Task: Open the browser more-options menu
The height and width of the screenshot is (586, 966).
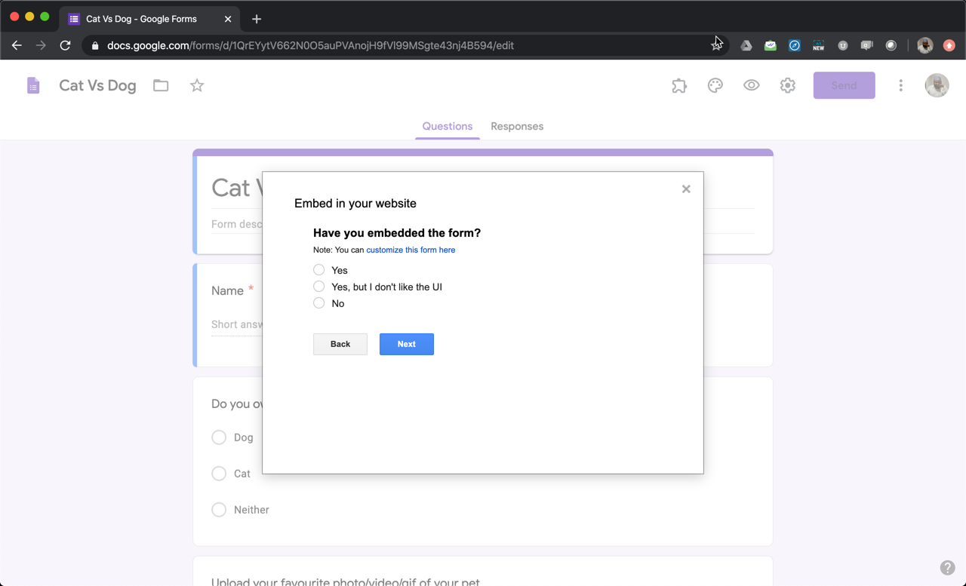Action: point(949,45)
